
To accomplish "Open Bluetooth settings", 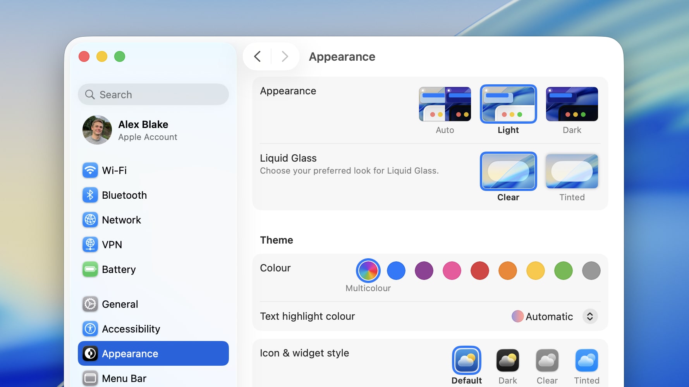I will [124, 195].
